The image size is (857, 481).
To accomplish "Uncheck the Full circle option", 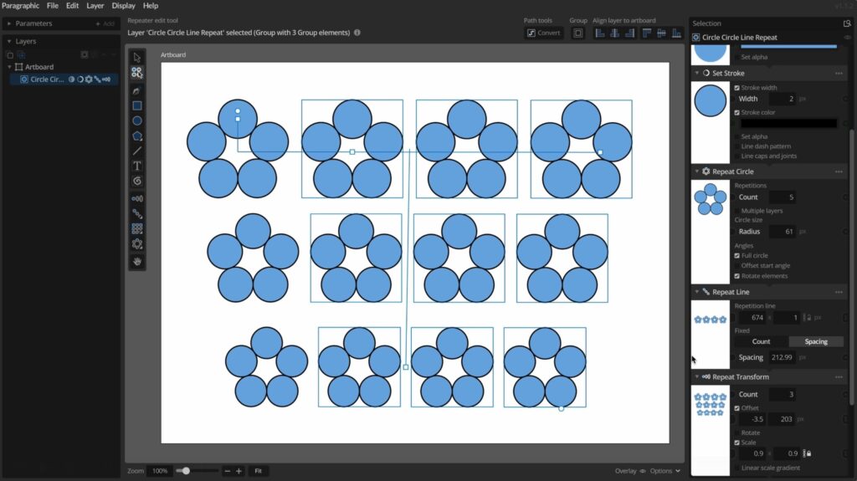I will (x=737, y=256).
